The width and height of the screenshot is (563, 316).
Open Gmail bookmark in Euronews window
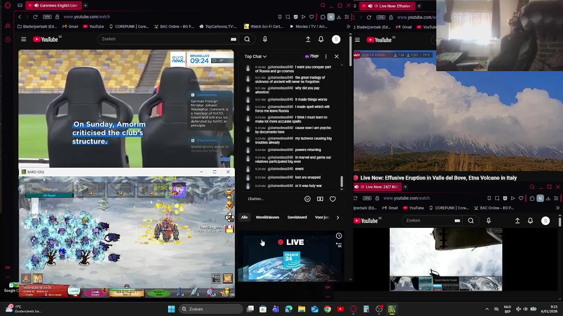click(70, 26)
